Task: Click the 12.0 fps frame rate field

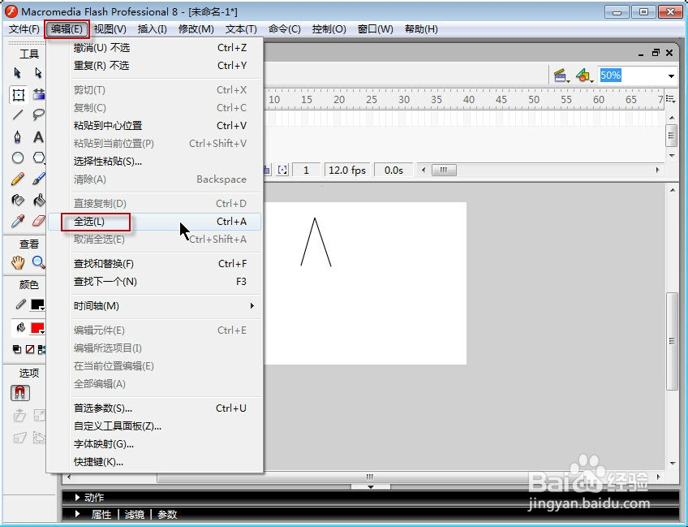Action: (x=347, y=170)
